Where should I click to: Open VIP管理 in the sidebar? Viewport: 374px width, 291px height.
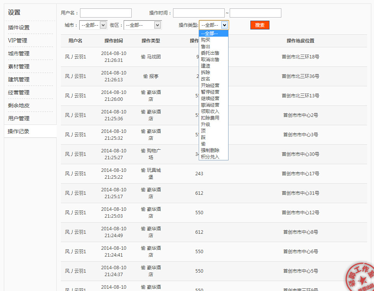click(18, 40)
